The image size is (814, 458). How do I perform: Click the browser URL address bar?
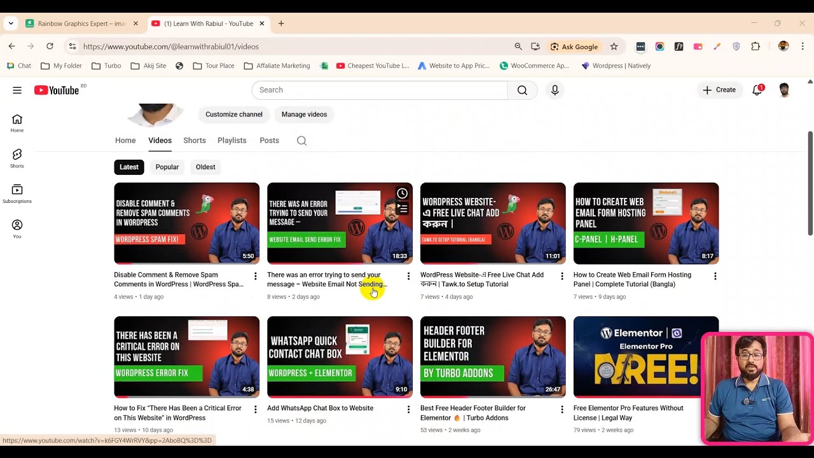[293, 46]
